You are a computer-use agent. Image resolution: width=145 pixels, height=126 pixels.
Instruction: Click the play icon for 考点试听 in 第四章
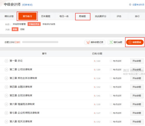111,87
